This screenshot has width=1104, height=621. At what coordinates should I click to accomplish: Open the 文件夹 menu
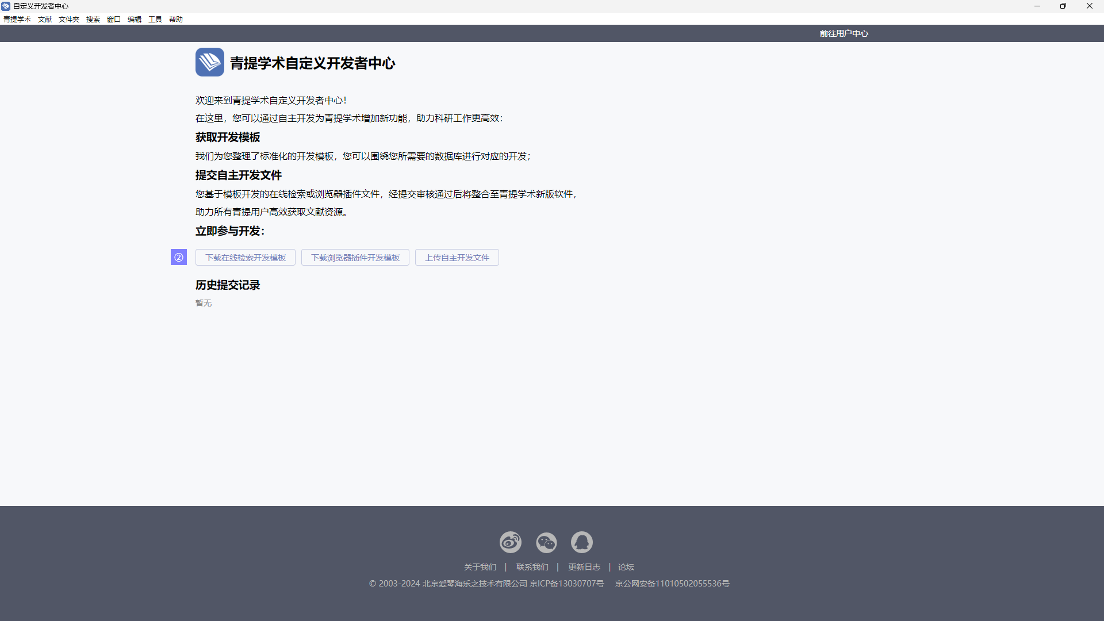(x=69, y=19)
